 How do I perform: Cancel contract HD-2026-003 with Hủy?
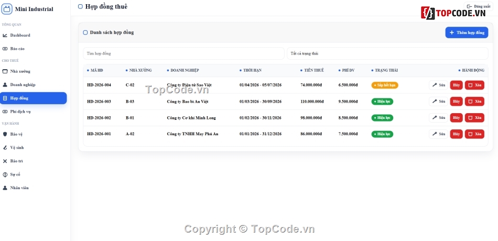[457, 101]
